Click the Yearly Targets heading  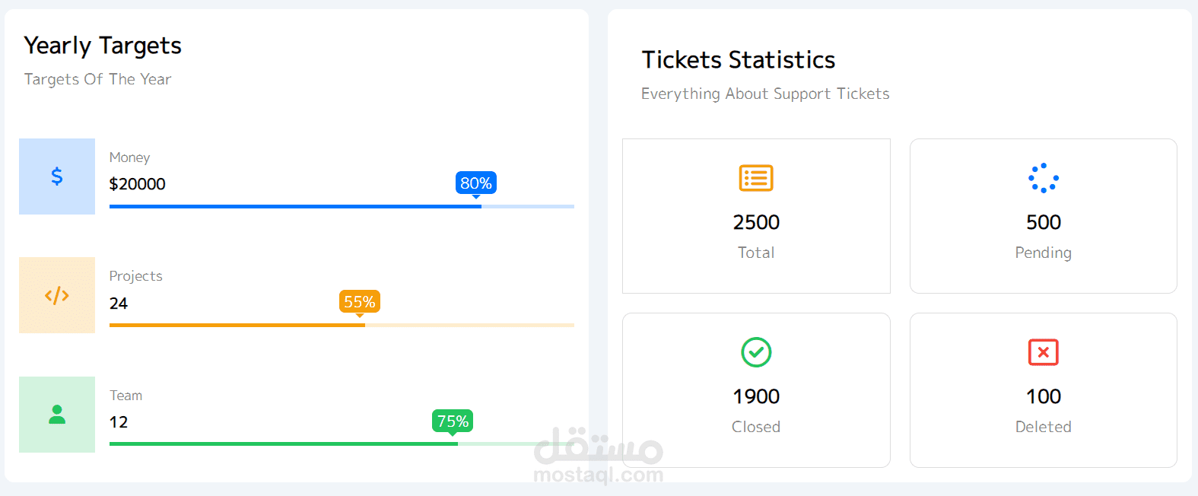click(x=103, y=46)
